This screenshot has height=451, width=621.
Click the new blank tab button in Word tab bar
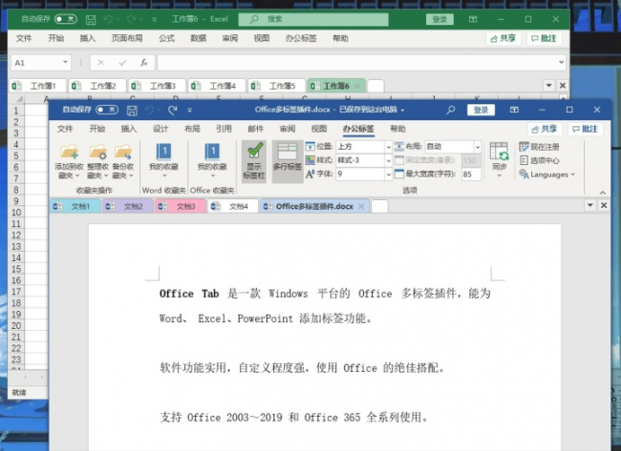click(x=379, y=206)
